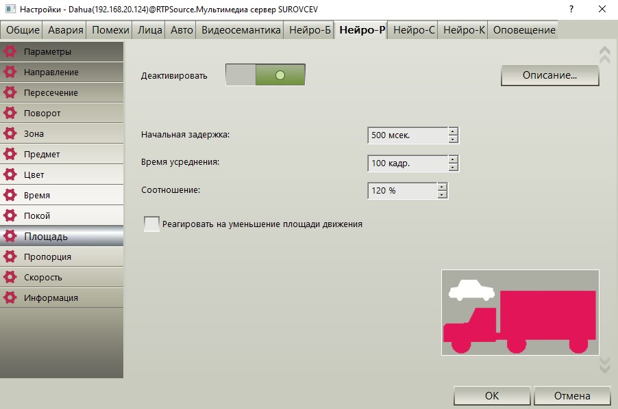The height and width of the screenshot is (409, 618).
Task: Click gear icon beside Пропорция
Action: point(10,256)
